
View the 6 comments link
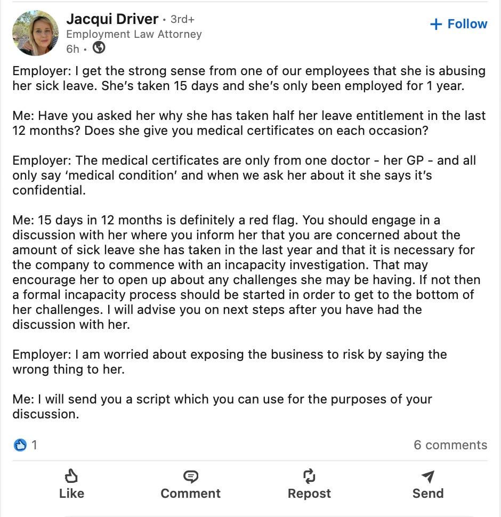tap(450, 445)
